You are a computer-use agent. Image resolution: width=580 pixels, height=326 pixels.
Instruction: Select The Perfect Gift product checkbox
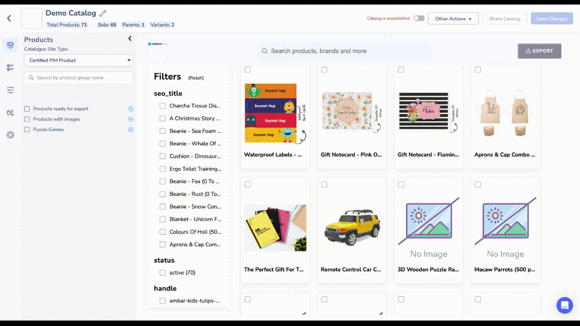tap(247, 185)
